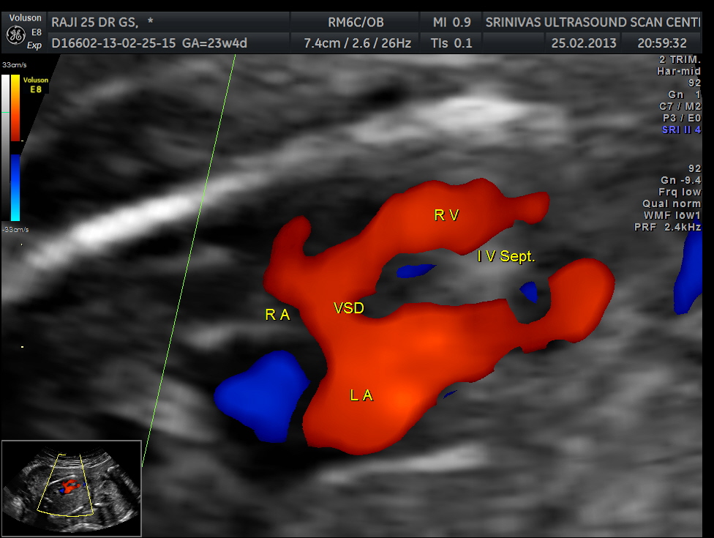Click the patient name field RAJI 25
Image resolution: width=714 pixels, height=538 pixels.
[x=102, y=22]
